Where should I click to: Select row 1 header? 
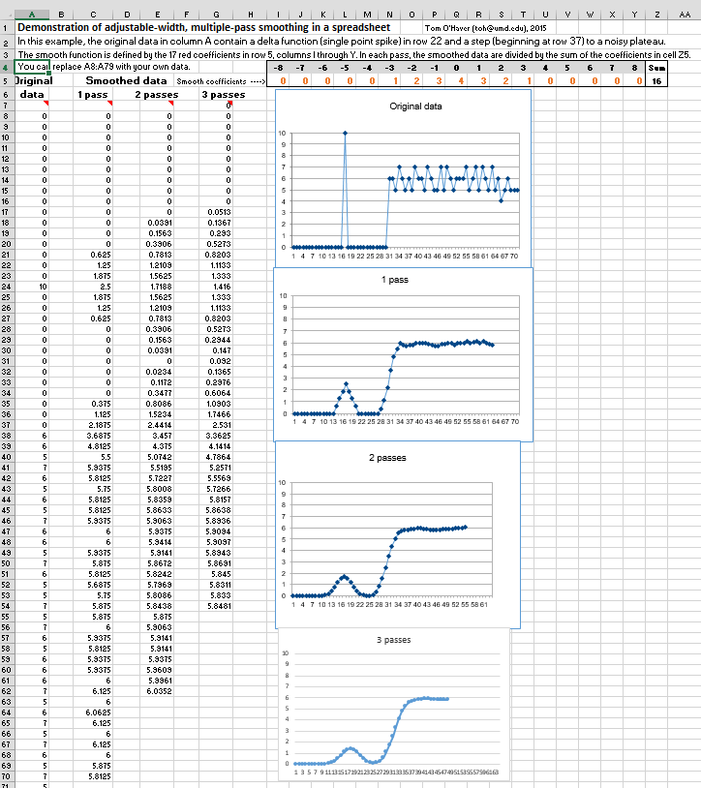point(6,29)
